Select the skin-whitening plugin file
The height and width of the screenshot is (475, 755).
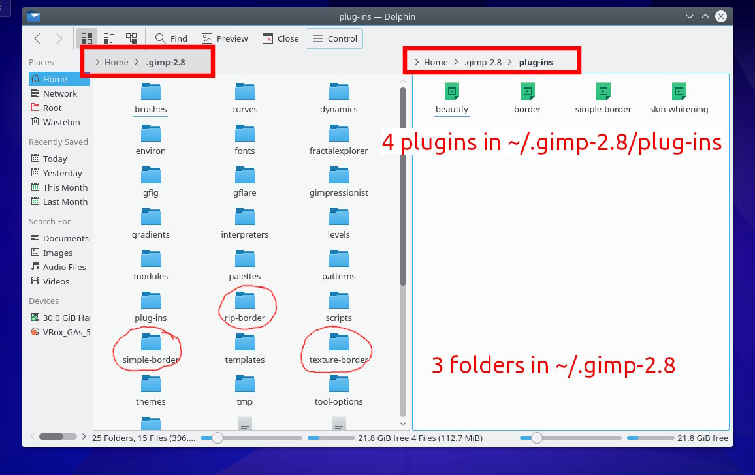pos(679,98)
